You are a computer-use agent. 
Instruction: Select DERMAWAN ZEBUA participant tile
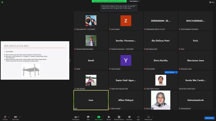161,21
